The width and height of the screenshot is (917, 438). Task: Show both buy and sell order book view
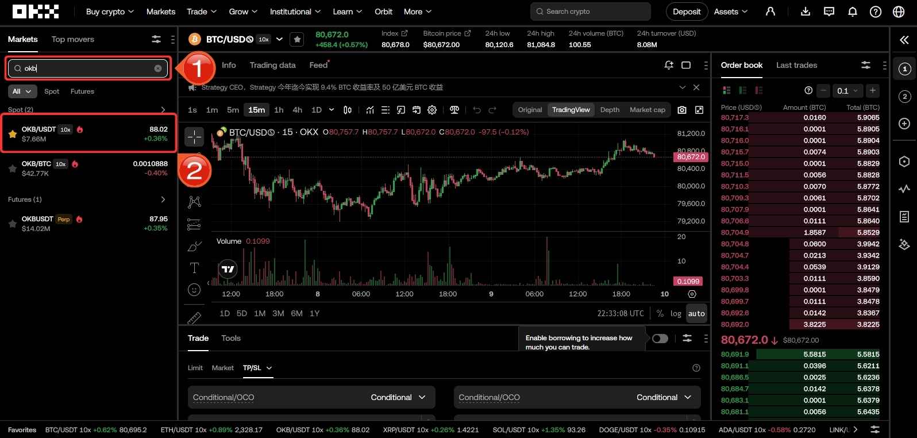click(727, 90)
